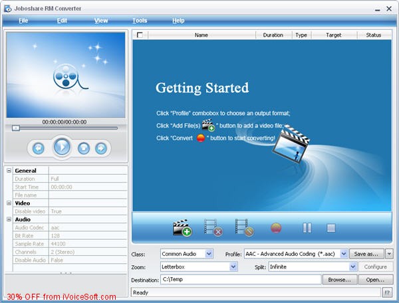Click the Sample Rate value '44100'
The height and width of the screenshot is (303, 399).
tap(88, 244)
